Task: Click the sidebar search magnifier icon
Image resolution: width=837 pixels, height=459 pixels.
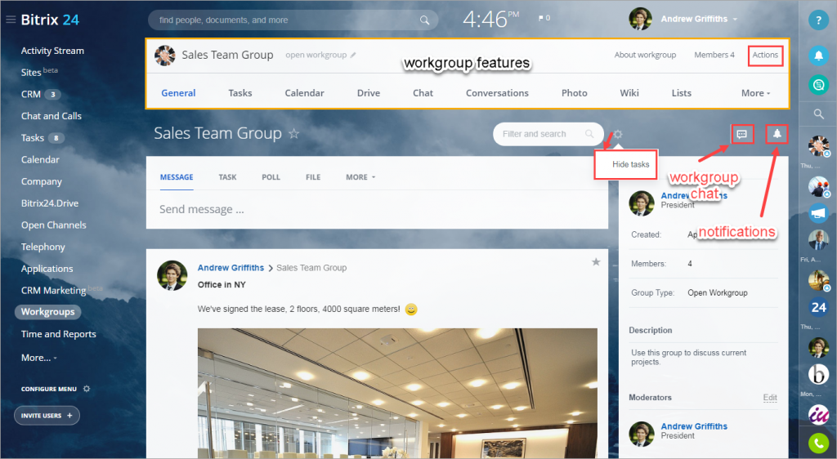Action: [x=818, y=114]
